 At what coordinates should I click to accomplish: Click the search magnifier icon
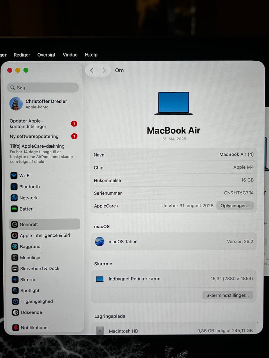(13, 88)
